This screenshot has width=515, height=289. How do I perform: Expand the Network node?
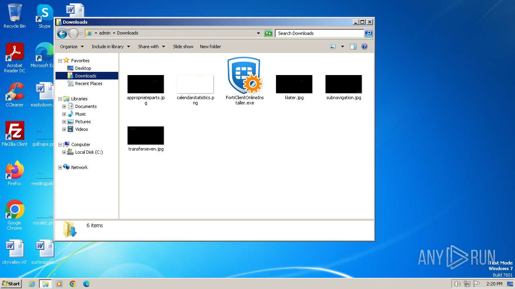60,167
